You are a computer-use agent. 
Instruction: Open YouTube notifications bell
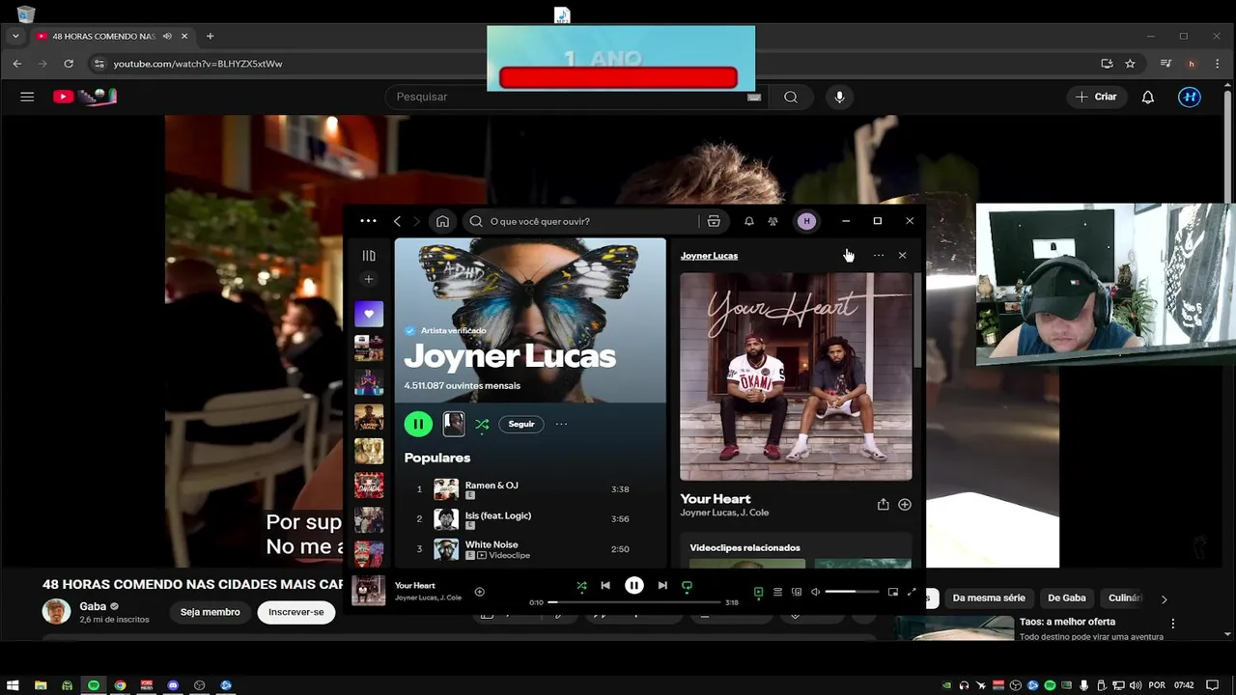coord(1148,97)
